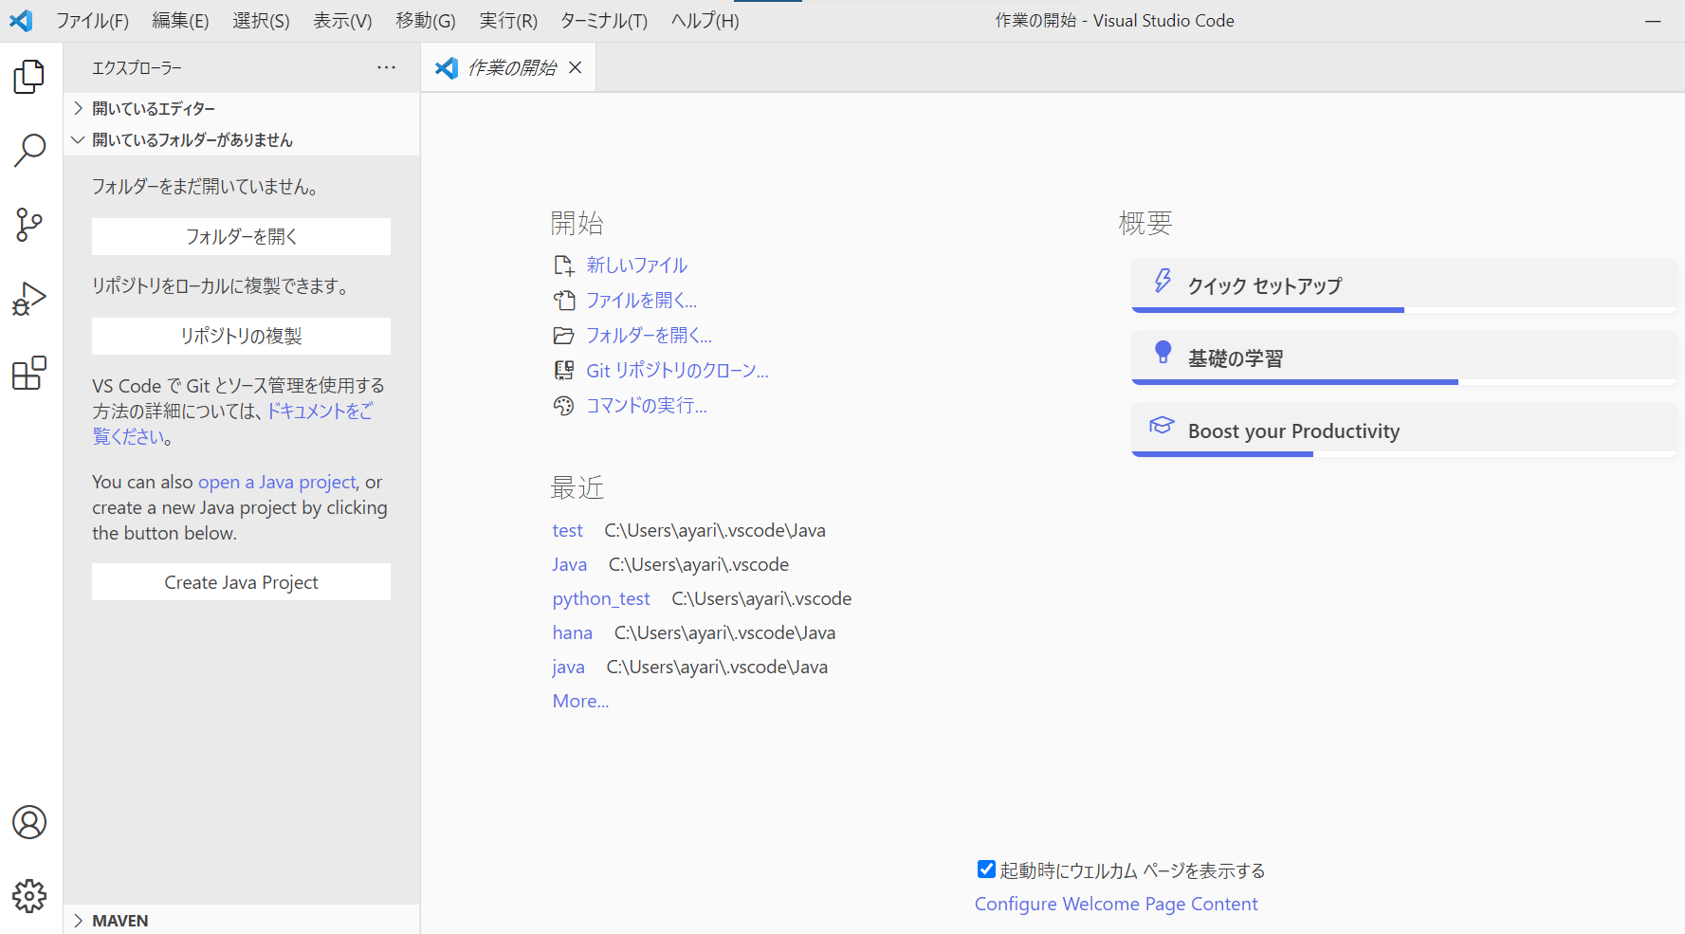Click the ファイルを開く... link
Screen dimensions: 1685x934
pos(642,301)
